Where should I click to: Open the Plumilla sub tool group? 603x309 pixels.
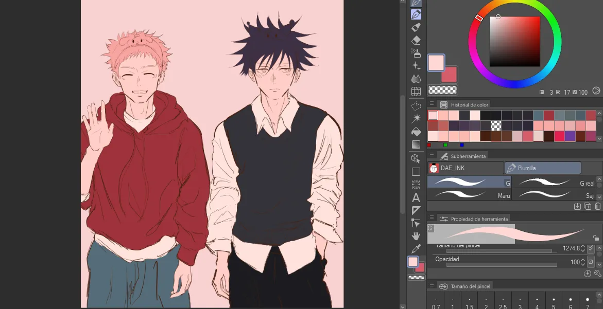pos(543,168)
